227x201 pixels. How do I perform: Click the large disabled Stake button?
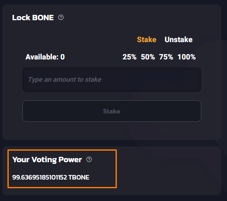coord(112,111)
